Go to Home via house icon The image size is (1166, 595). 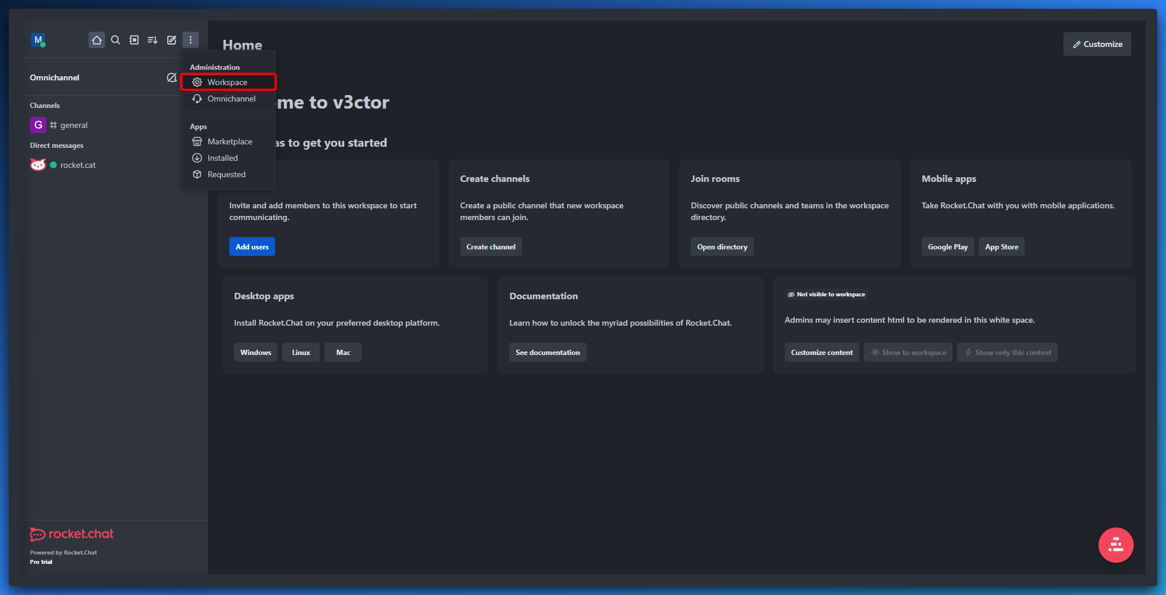(97, 40)
